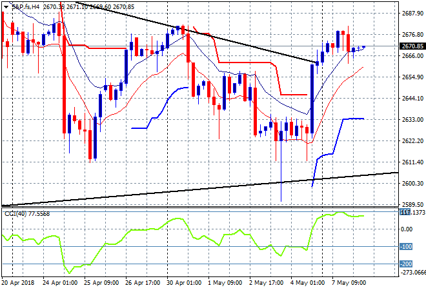This screenshot has width=426, height=290.
Task: Click the CCI level label -200
Action: coord(406,264)
